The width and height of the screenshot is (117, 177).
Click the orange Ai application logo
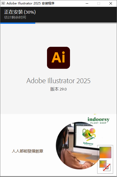[x=58, y=58]
